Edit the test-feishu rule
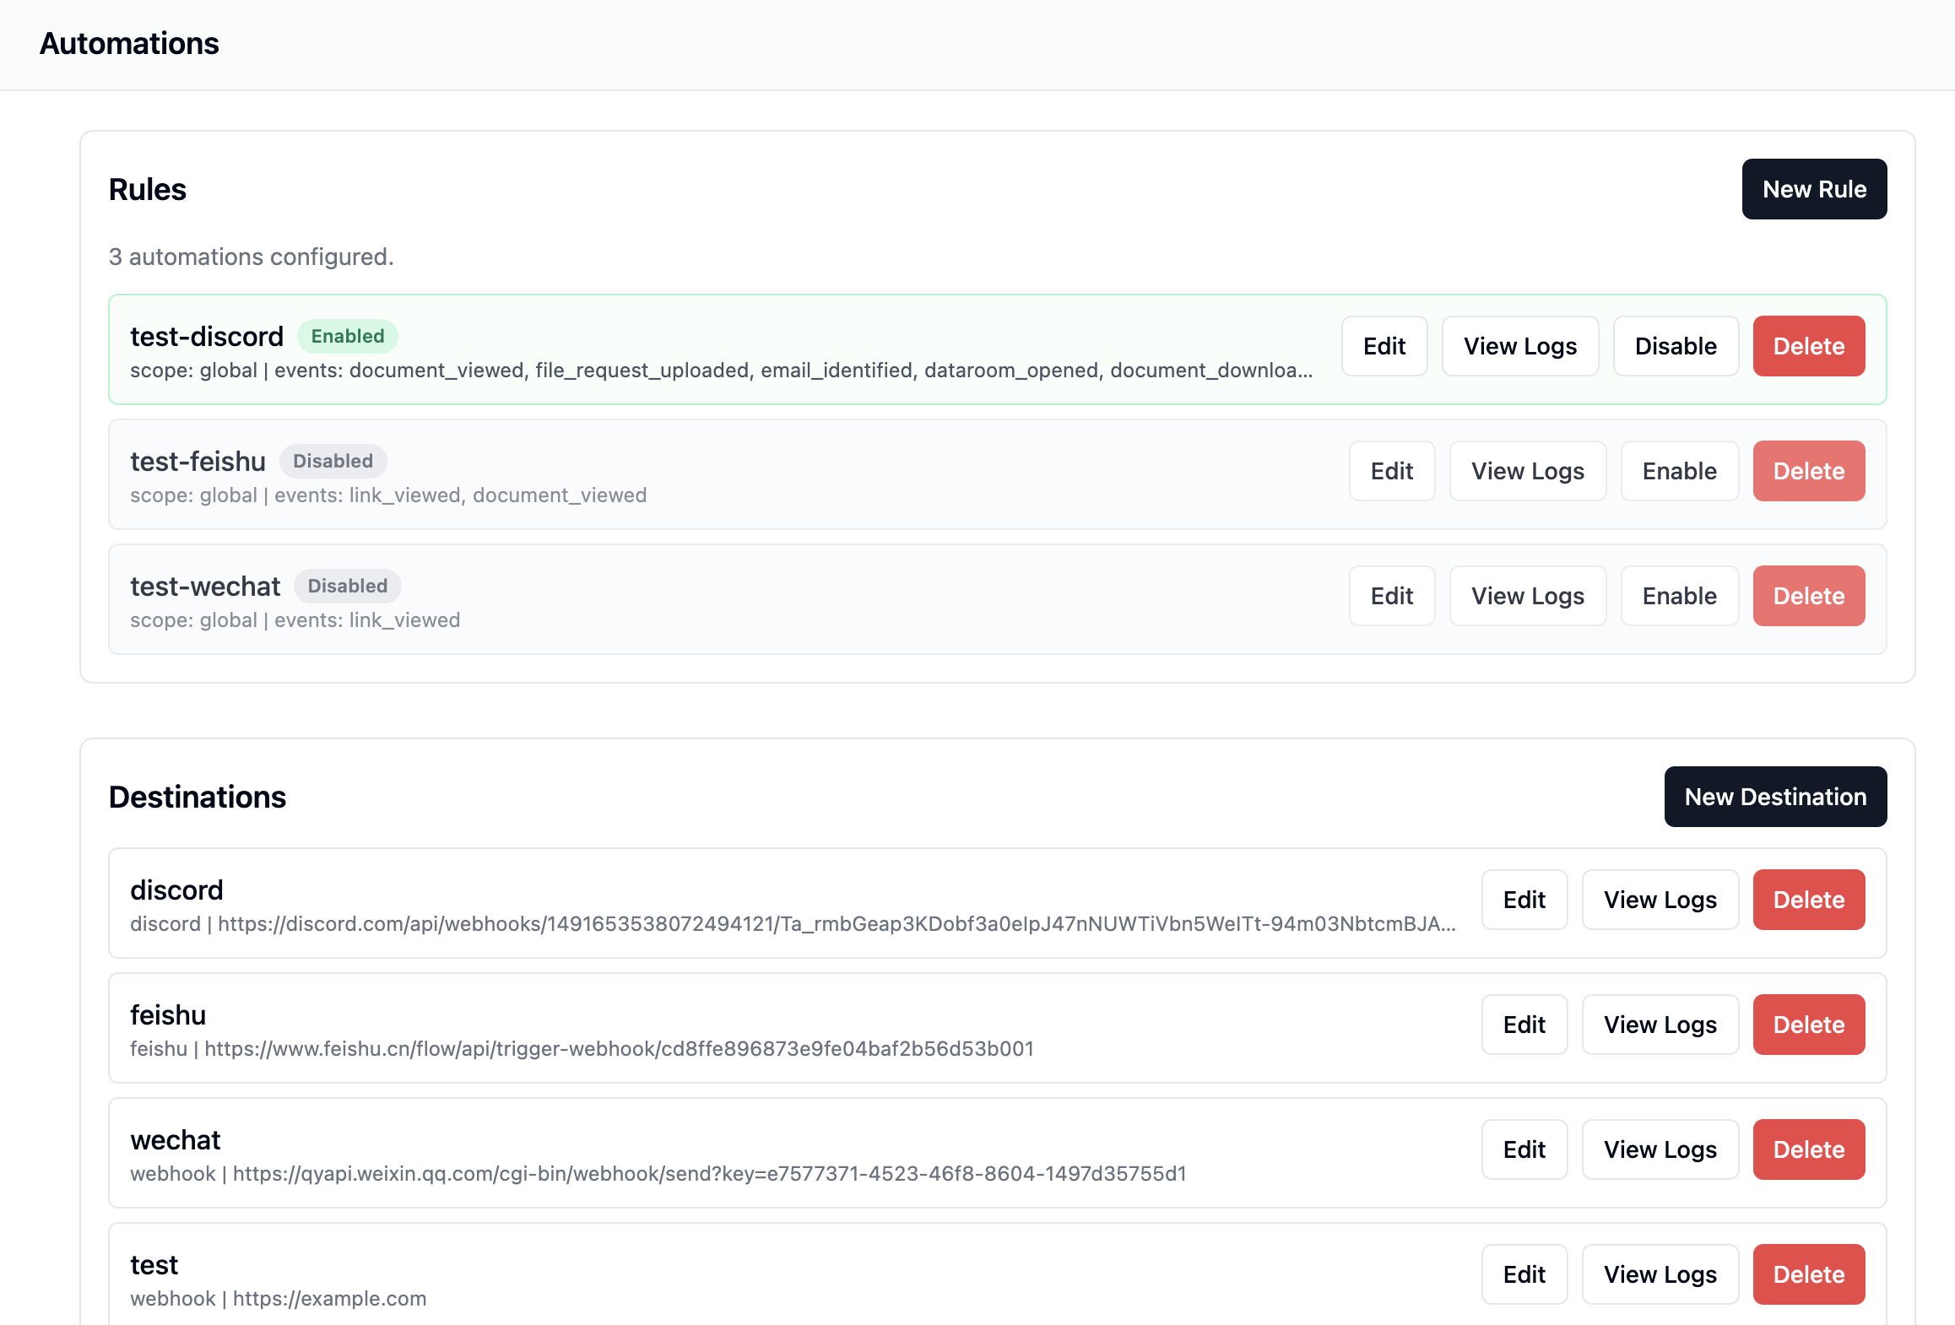Screen dimensions: 1955x1325 point(1392,471)
